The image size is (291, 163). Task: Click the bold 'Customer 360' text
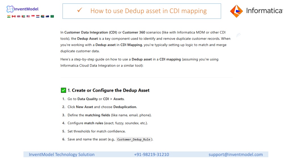(134, 32)
